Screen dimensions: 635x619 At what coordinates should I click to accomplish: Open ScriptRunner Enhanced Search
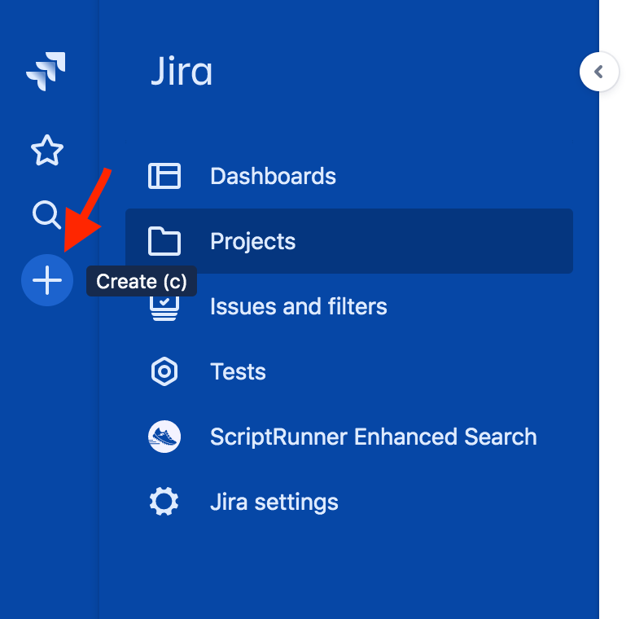349,437
